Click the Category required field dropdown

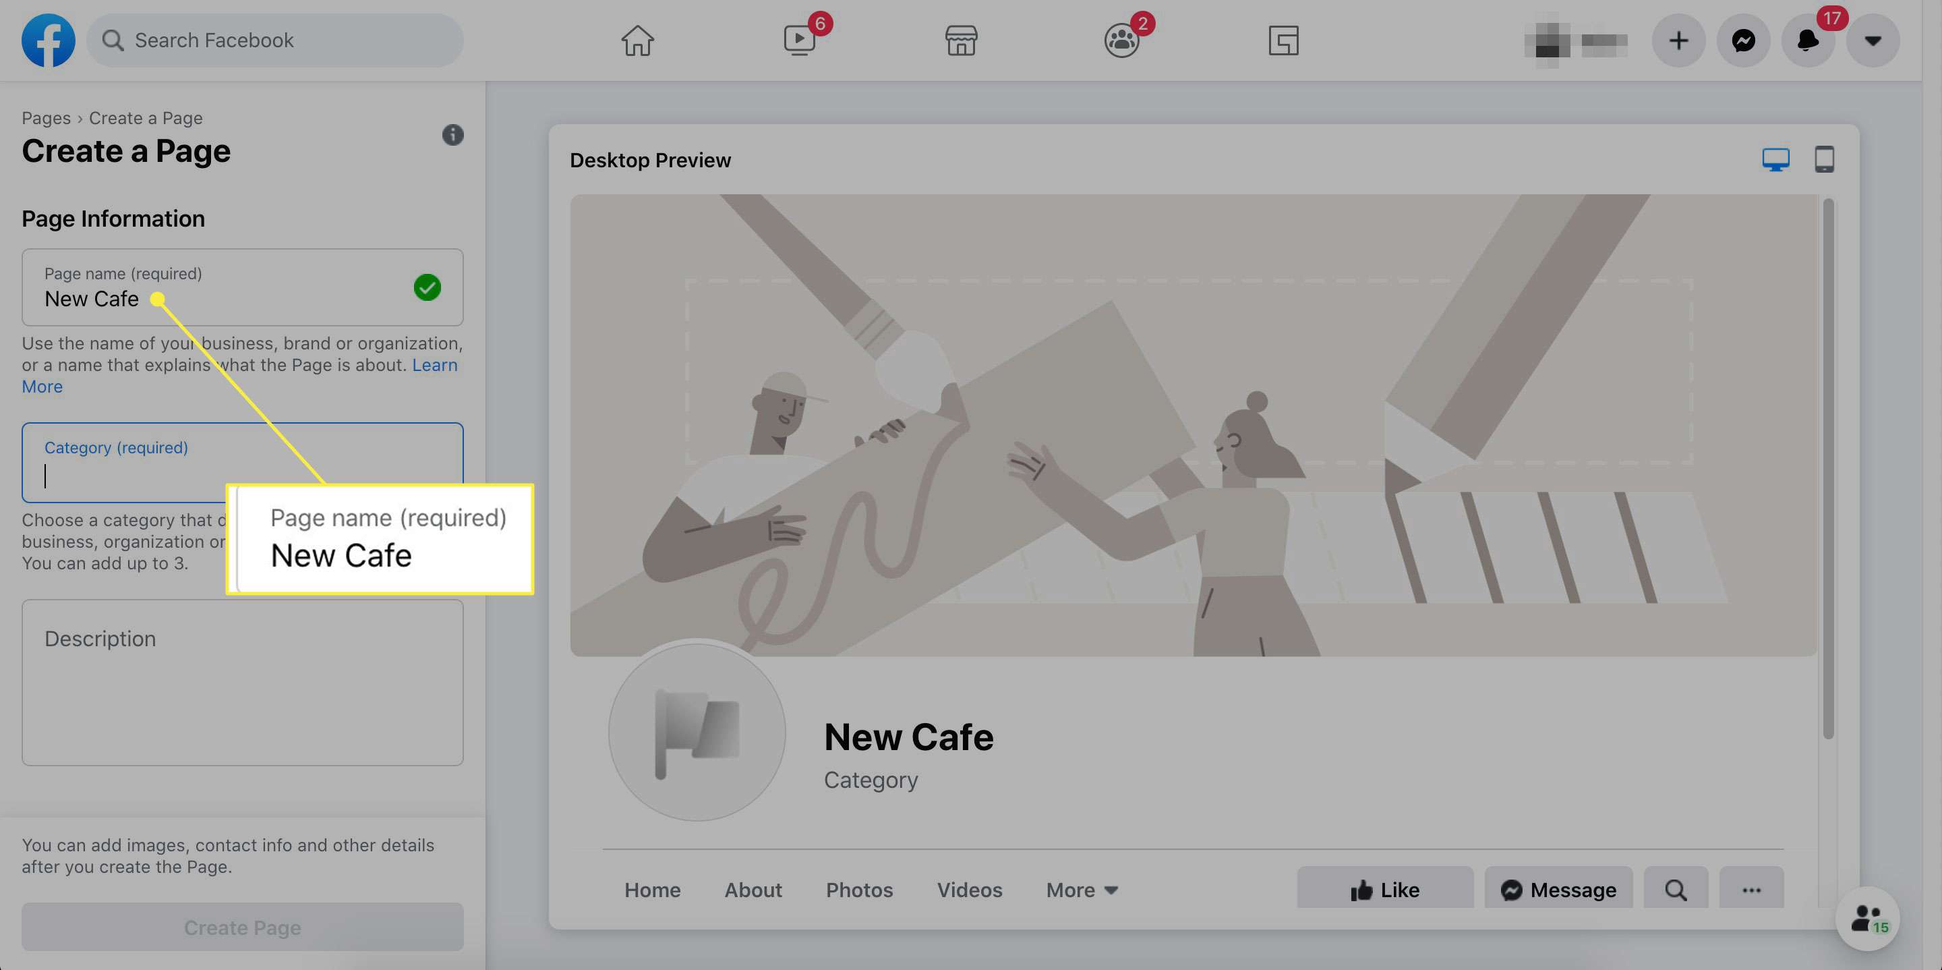[x=243, y=474]
